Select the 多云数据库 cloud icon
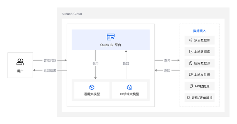The width and height of the screenshot is (237, 124). click(x=191, y=40)
